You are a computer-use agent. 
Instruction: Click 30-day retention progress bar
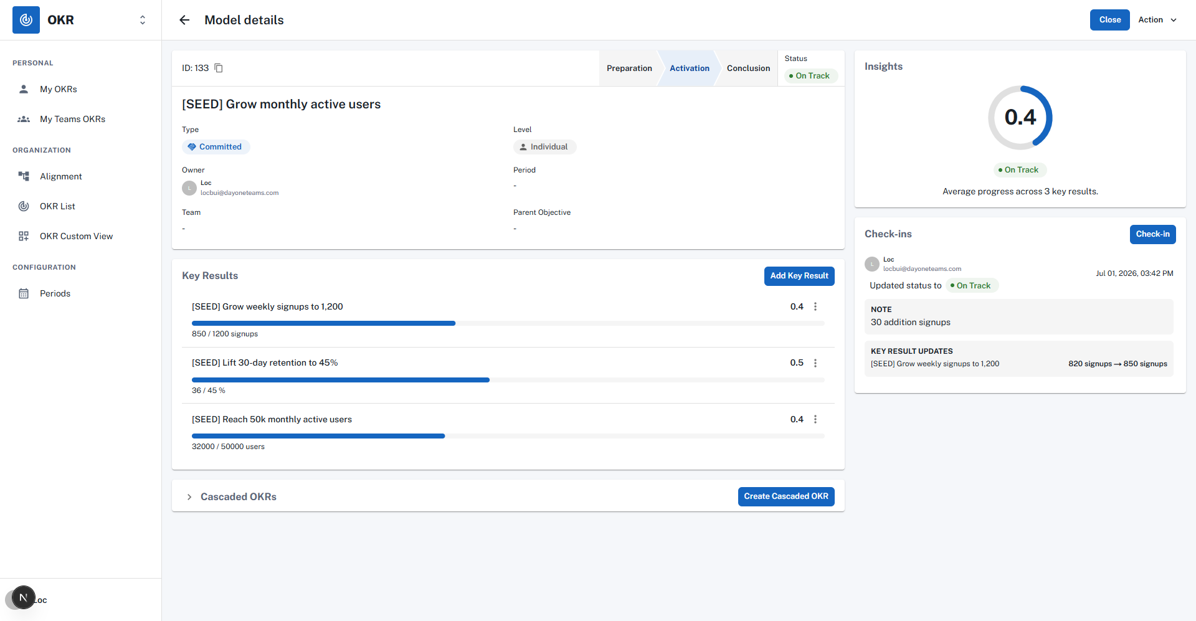(508, 380)
